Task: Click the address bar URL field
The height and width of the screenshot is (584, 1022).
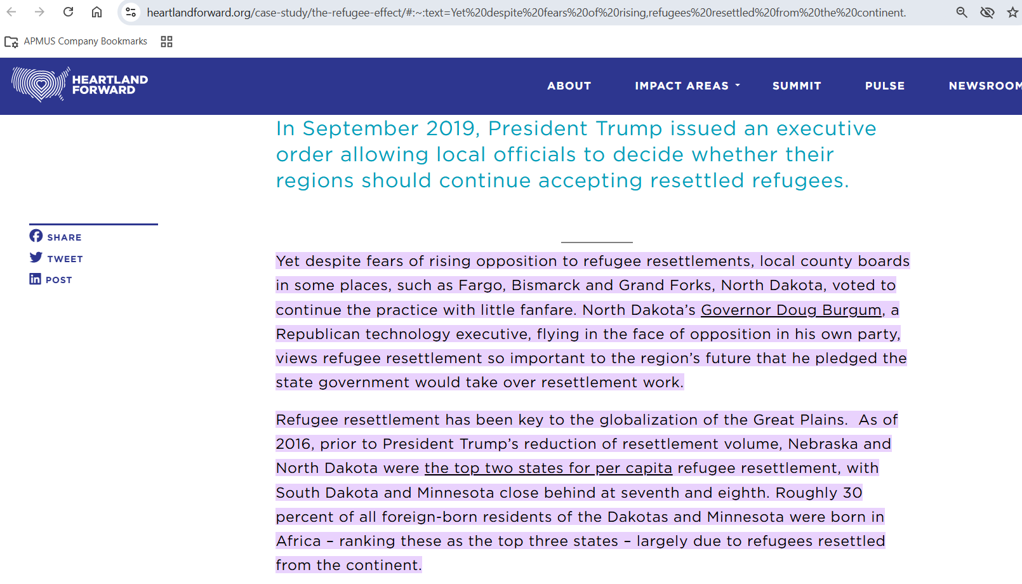Action: [x=527, y=13]
